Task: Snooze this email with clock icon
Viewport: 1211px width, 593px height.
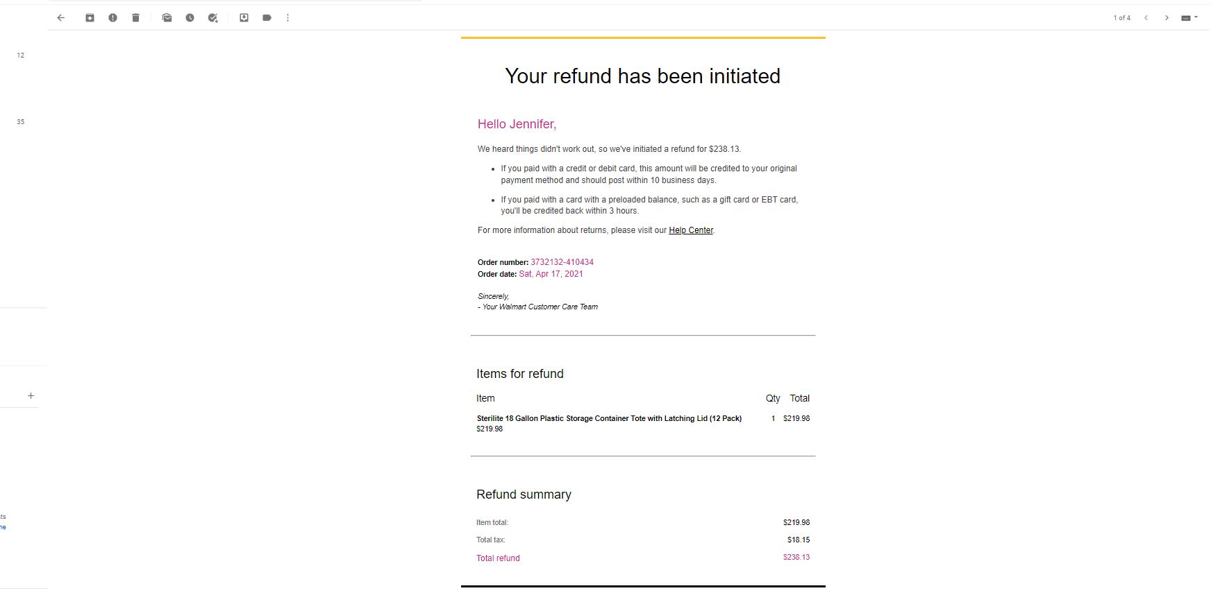Action: (x=190, y=18)
